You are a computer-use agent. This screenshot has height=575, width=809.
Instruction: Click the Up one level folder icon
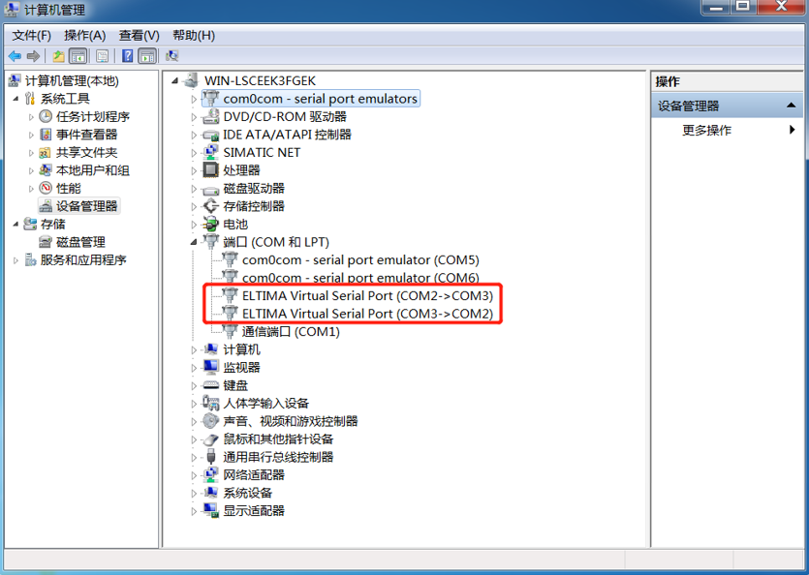[x=59, y=56]
